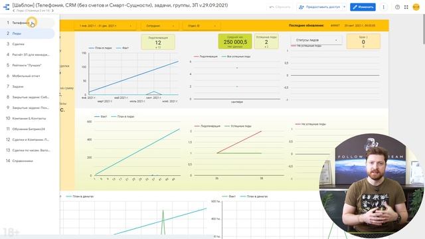Open page 9 Закрытые задачи: Пон...
The width and height of the screenshot is (425, 239).
click(27, 108)
